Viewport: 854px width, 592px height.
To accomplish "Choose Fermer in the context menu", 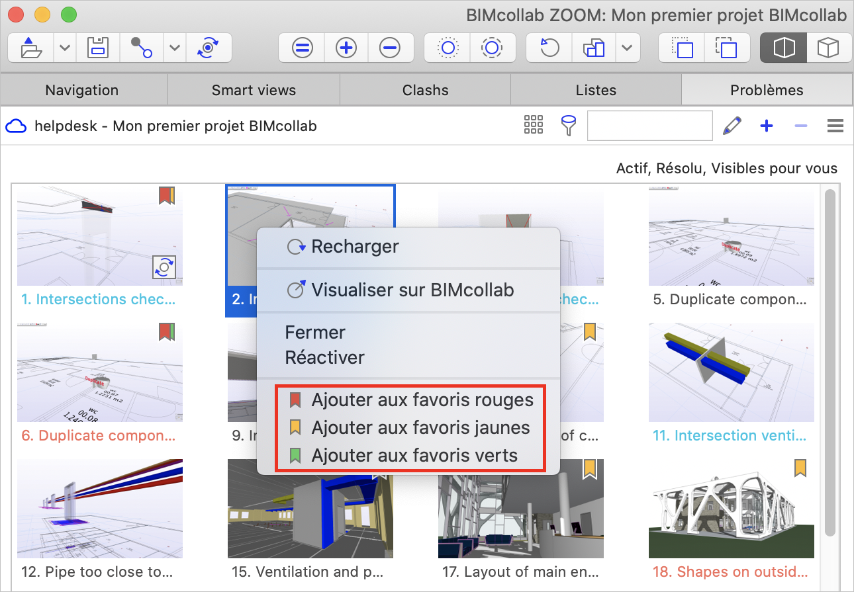I will point(408,332).
